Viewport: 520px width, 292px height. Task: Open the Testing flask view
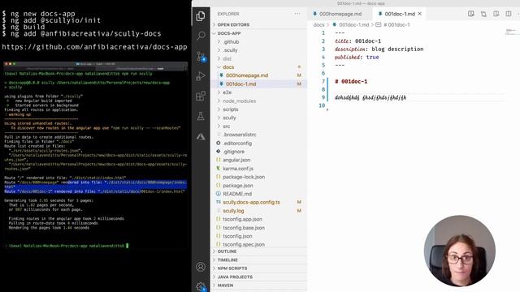coord(201,116)
